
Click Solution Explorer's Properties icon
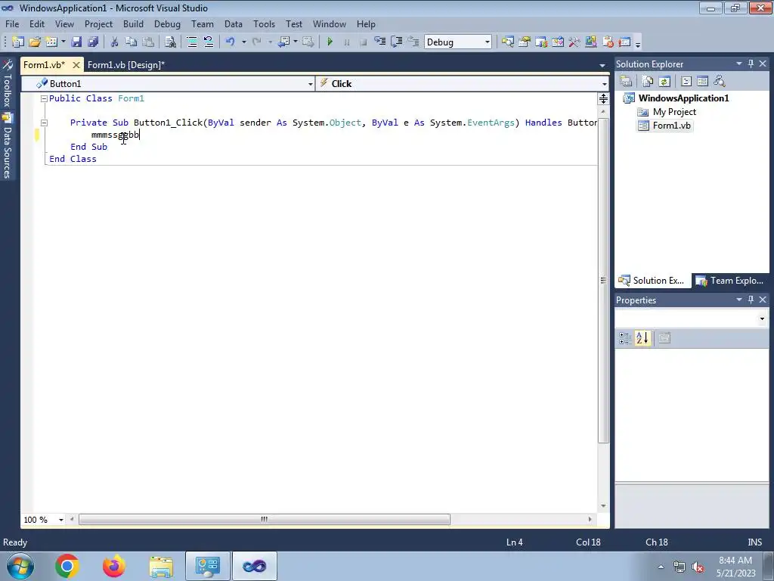coord(626,81)
